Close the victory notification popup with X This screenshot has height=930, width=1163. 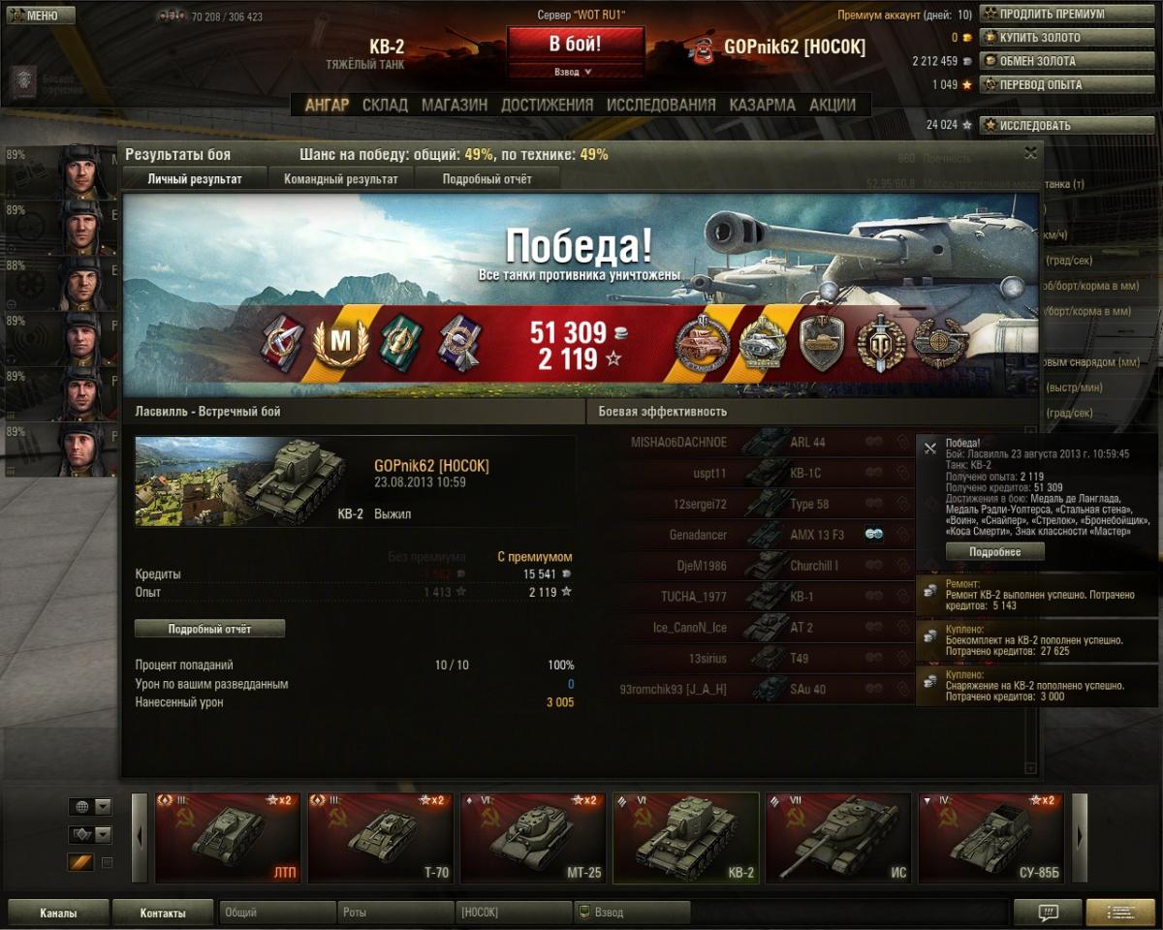[929, 449]
